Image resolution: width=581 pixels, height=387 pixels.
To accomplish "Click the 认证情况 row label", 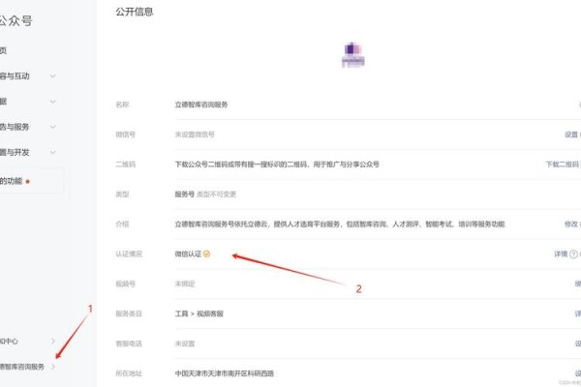I will (x=129, y=253).
